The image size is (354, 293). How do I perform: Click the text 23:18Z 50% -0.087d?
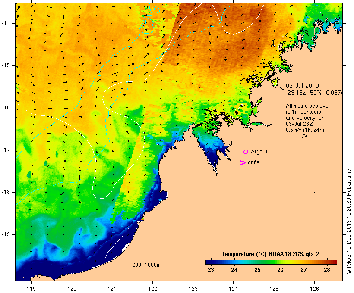click(316, 93)
